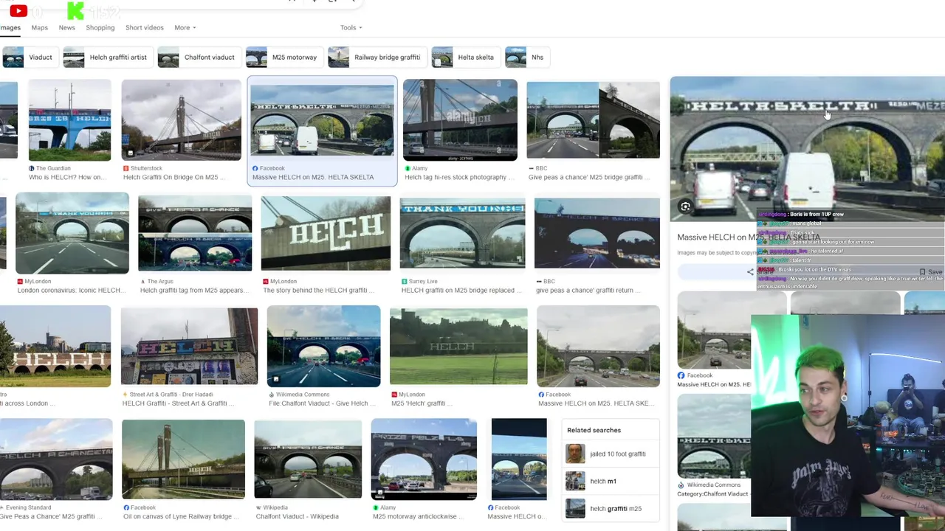The height and width of the screenshot is (531, 945).
Task: Select the Images tab
Action: point(10,27)
